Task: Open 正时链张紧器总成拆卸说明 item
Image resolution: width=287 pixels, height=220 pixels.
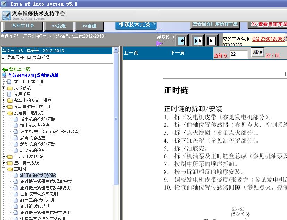Action: point(46,188)
